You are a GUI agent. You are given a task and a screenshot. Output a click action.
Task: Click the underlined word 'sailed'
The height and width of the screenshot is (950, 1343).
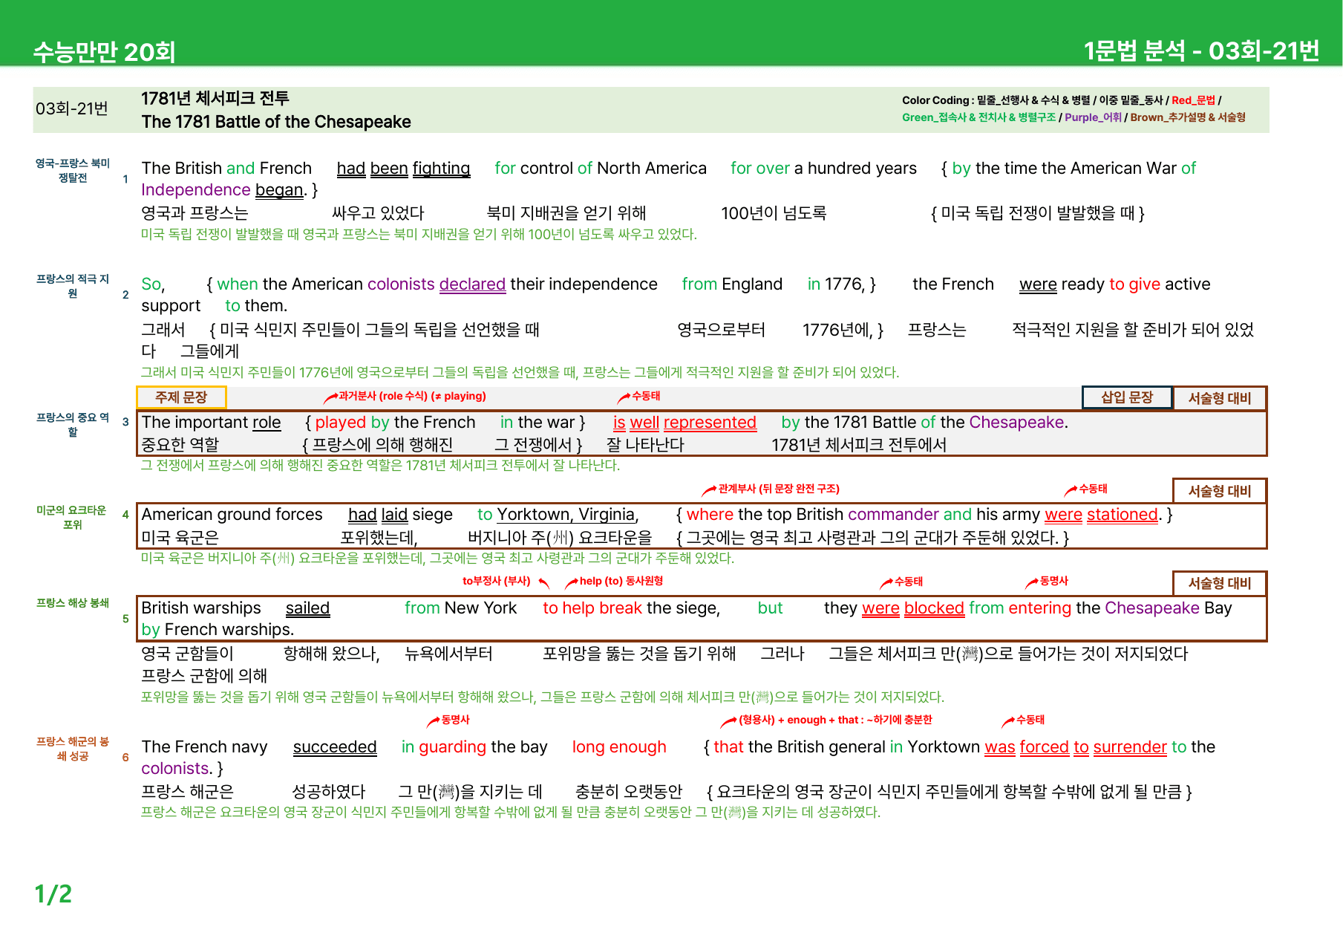point(307,608)
